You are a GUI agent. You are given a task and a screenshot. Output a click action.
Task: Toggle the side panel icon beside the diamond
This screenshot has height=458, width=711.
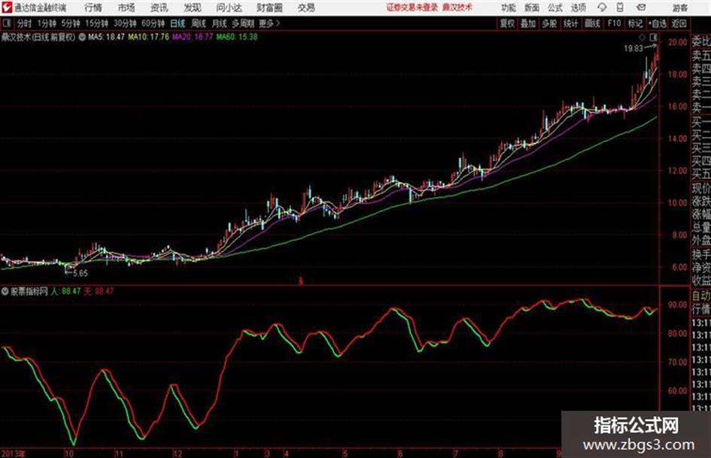coord(653,37)
